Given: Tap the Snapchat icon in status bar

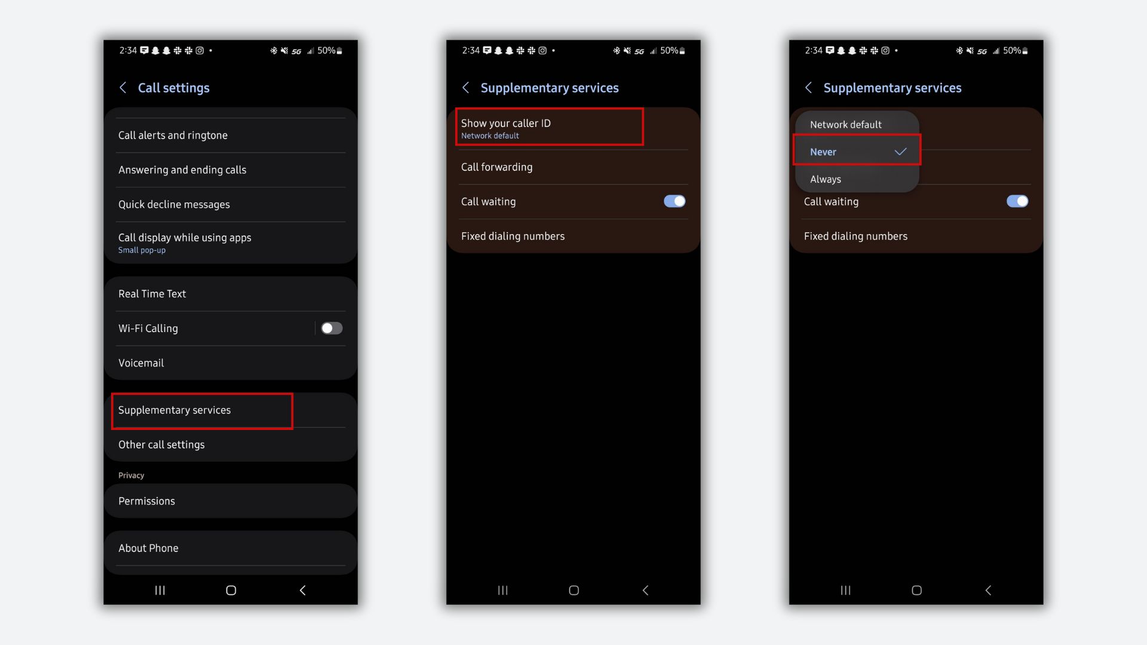Looking at the screenshot, I should [x=154, y=52].
